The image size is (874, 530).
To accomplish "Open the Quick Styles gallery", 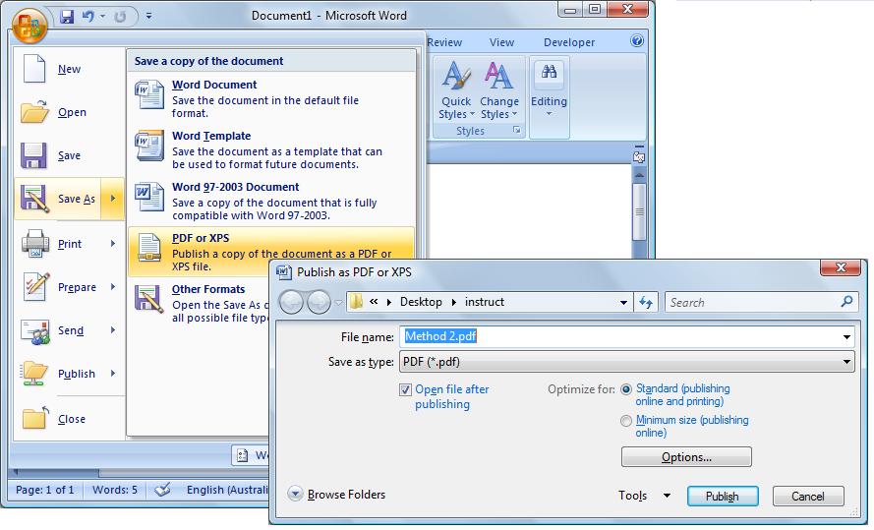I will tap(456, 90).
